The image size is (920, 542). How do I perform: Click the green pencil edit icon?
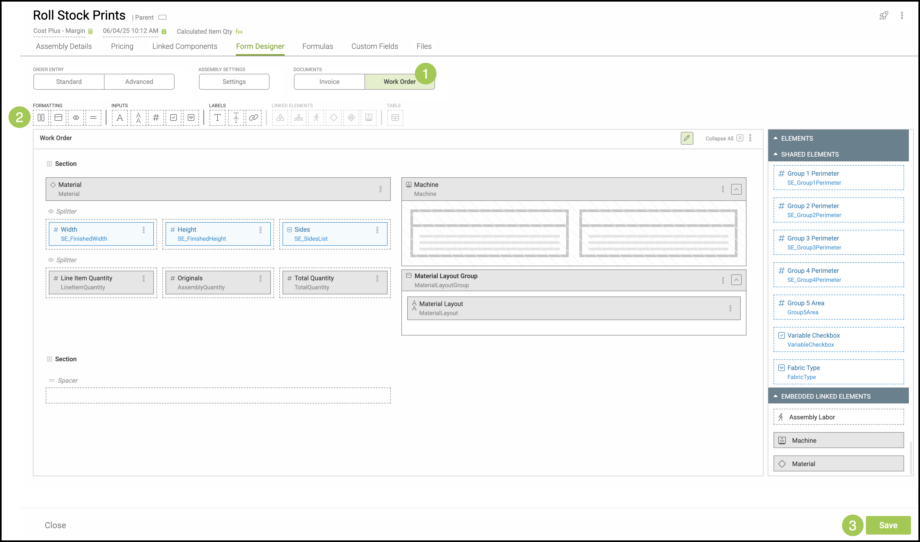[687, 138]
